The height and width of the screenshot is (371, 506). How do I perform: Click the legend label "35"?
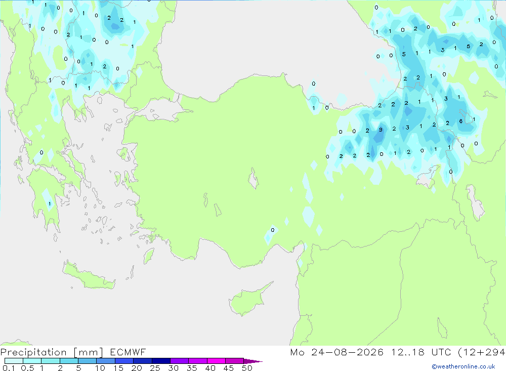pos(192,368)
